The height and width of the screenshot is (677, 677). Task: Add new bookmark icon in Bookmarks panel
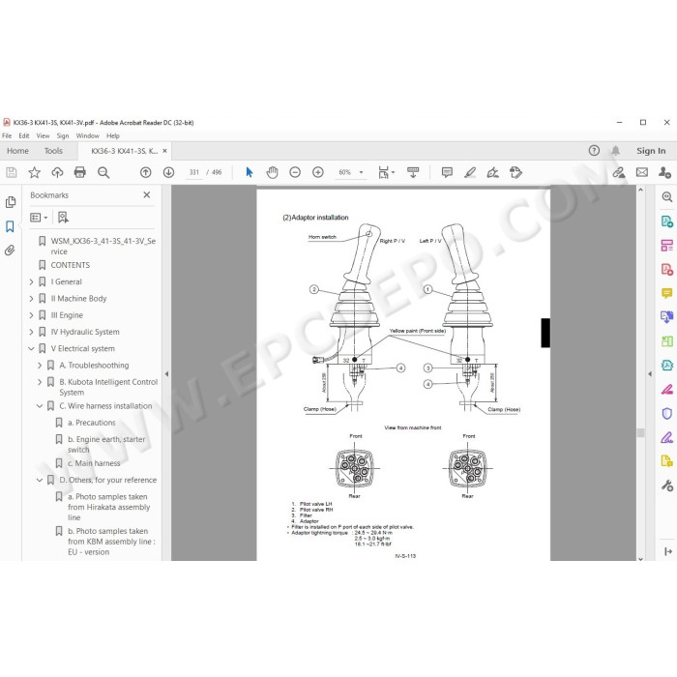click(x=63, y=218)
